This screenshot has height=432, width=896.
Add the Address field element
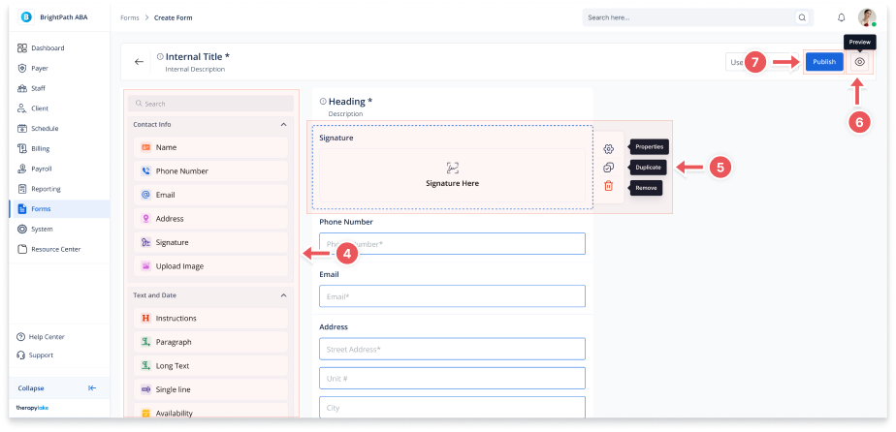pyautogui.click(x=210, y=219)
